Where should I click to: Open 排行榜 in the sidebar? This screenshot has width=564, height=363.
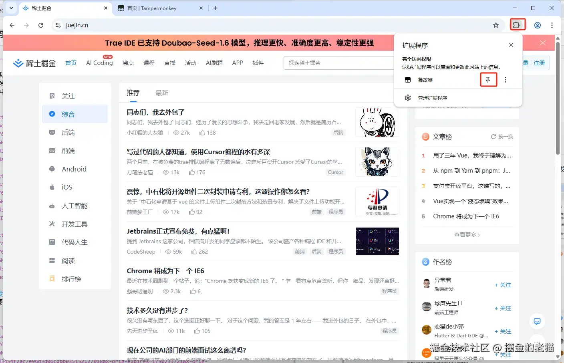pyautogui.click(x=75, y=279)
